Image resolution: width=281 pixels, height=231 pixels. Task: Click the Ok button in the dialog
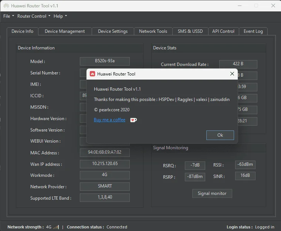tap(220, 135)
